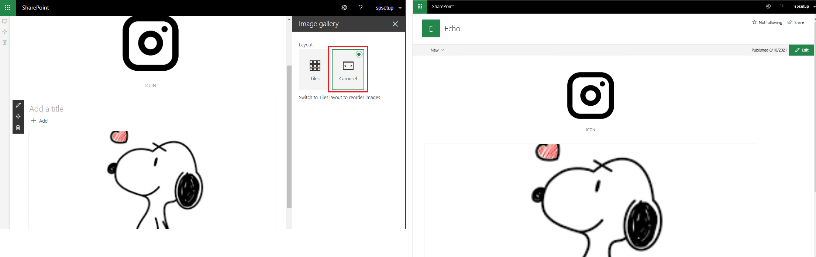Edit web part pencil icon
The width and height of the screenshot is (816, 257).
tap(18, 105)
